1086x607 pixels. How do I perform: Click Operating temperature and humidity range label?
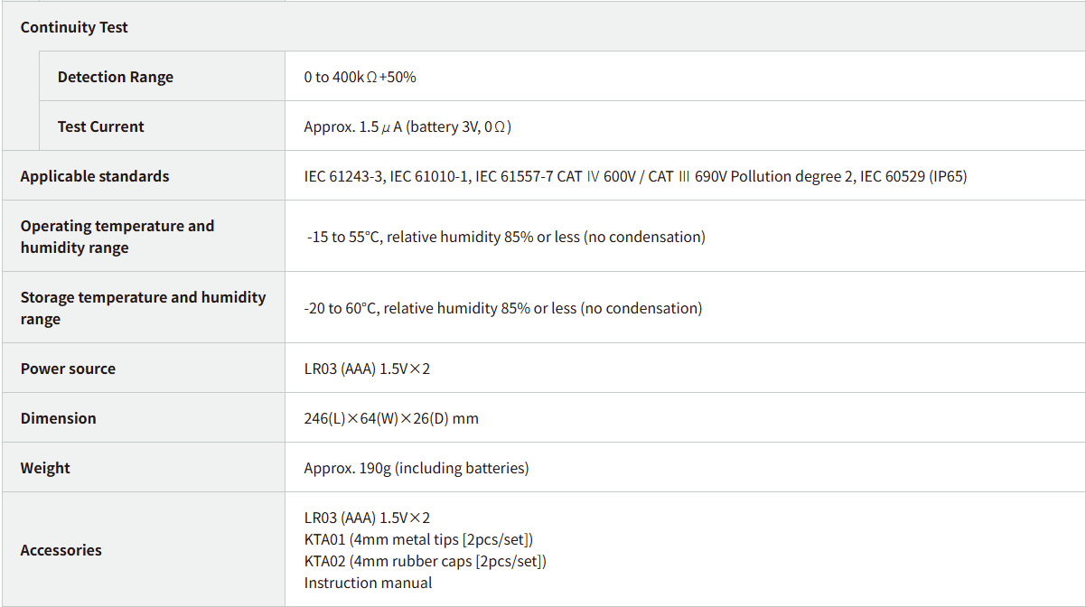pyautogui.click(x=117, y=237)
